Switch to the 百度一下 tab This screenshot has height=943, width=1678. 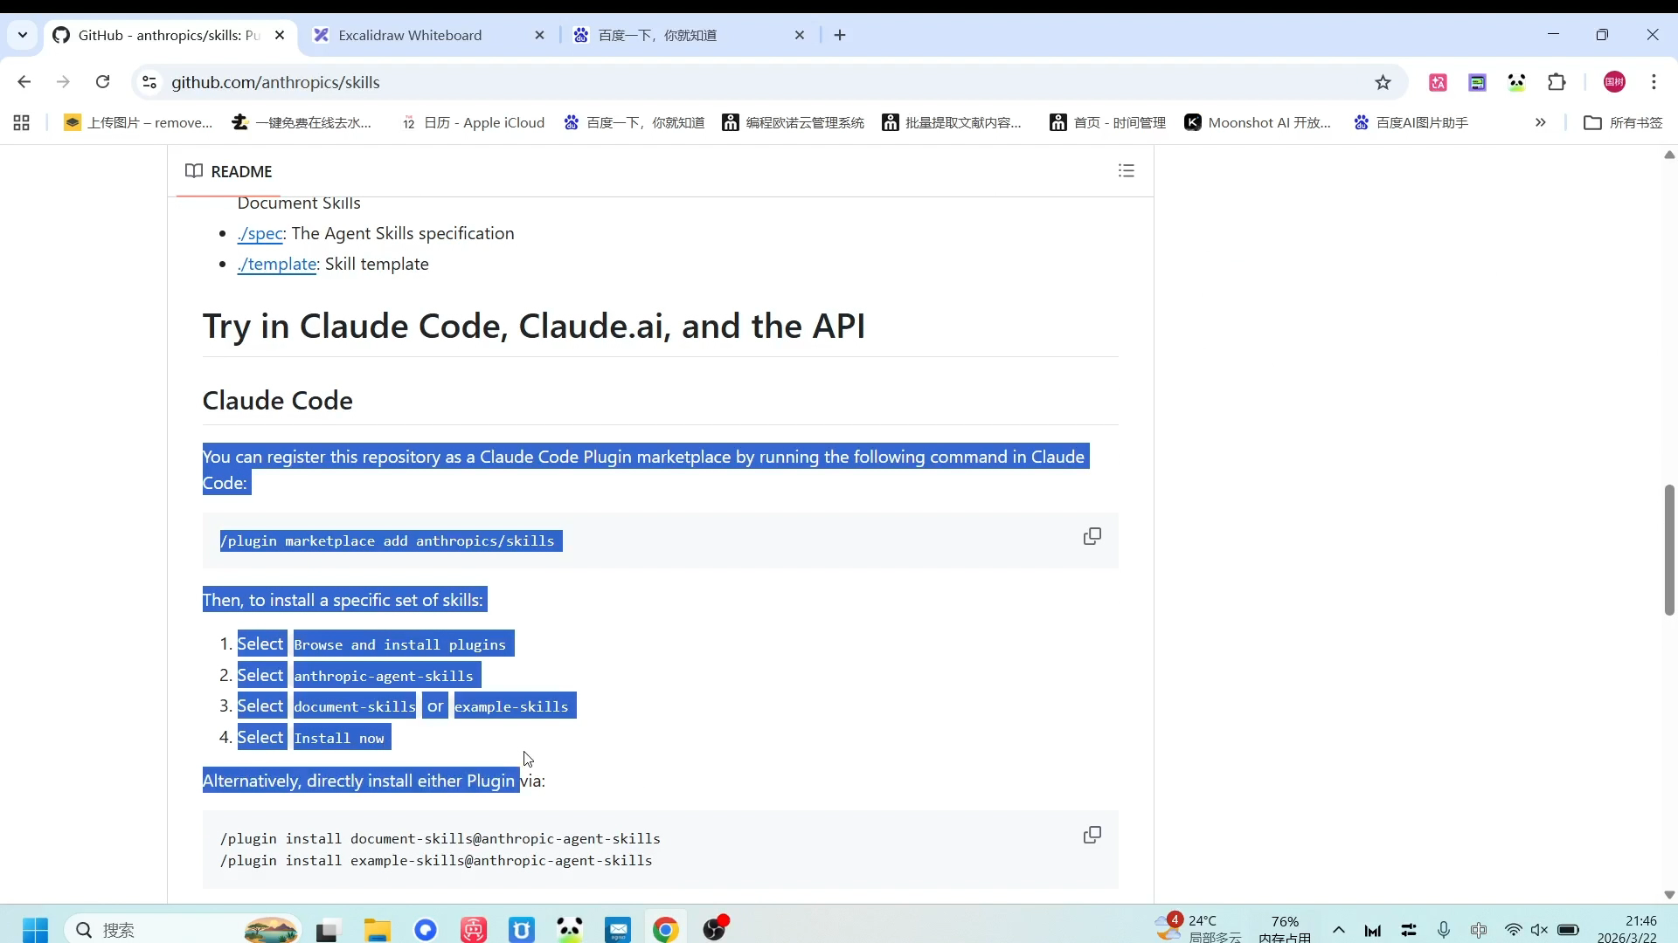(x=657, y=35)
